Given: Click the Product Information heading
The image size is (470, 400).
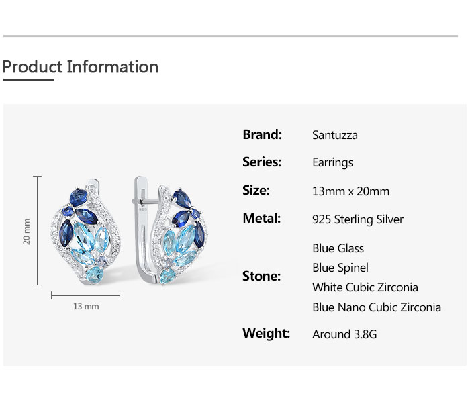Looking at the screenshot, I should 81,67.
